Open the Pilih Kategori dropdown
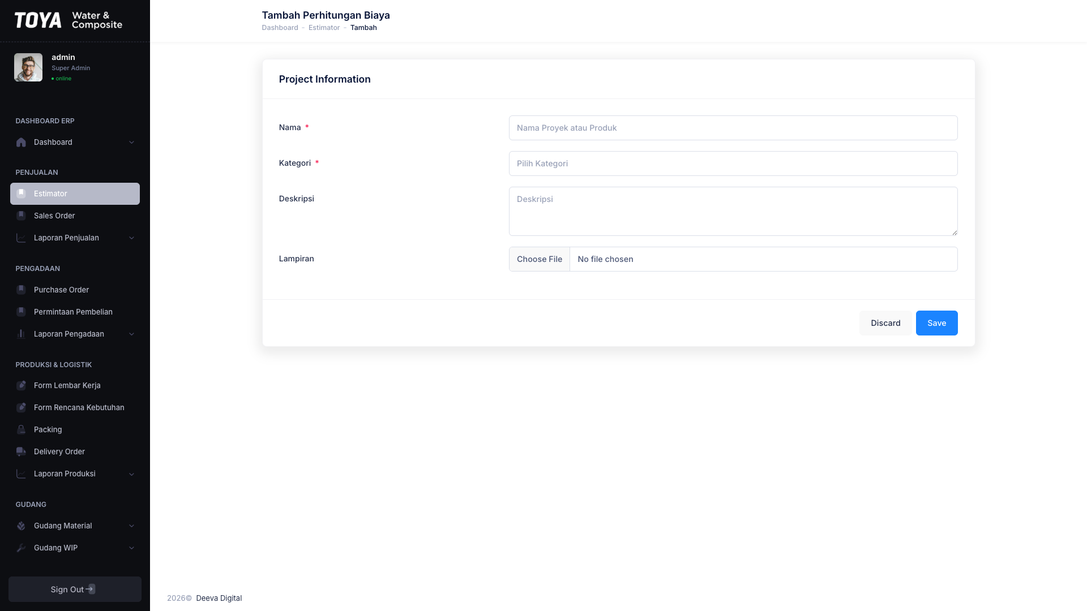 pos(733,163)
